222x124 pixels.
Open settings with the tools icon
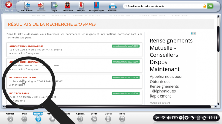click(x=157, y=118)
